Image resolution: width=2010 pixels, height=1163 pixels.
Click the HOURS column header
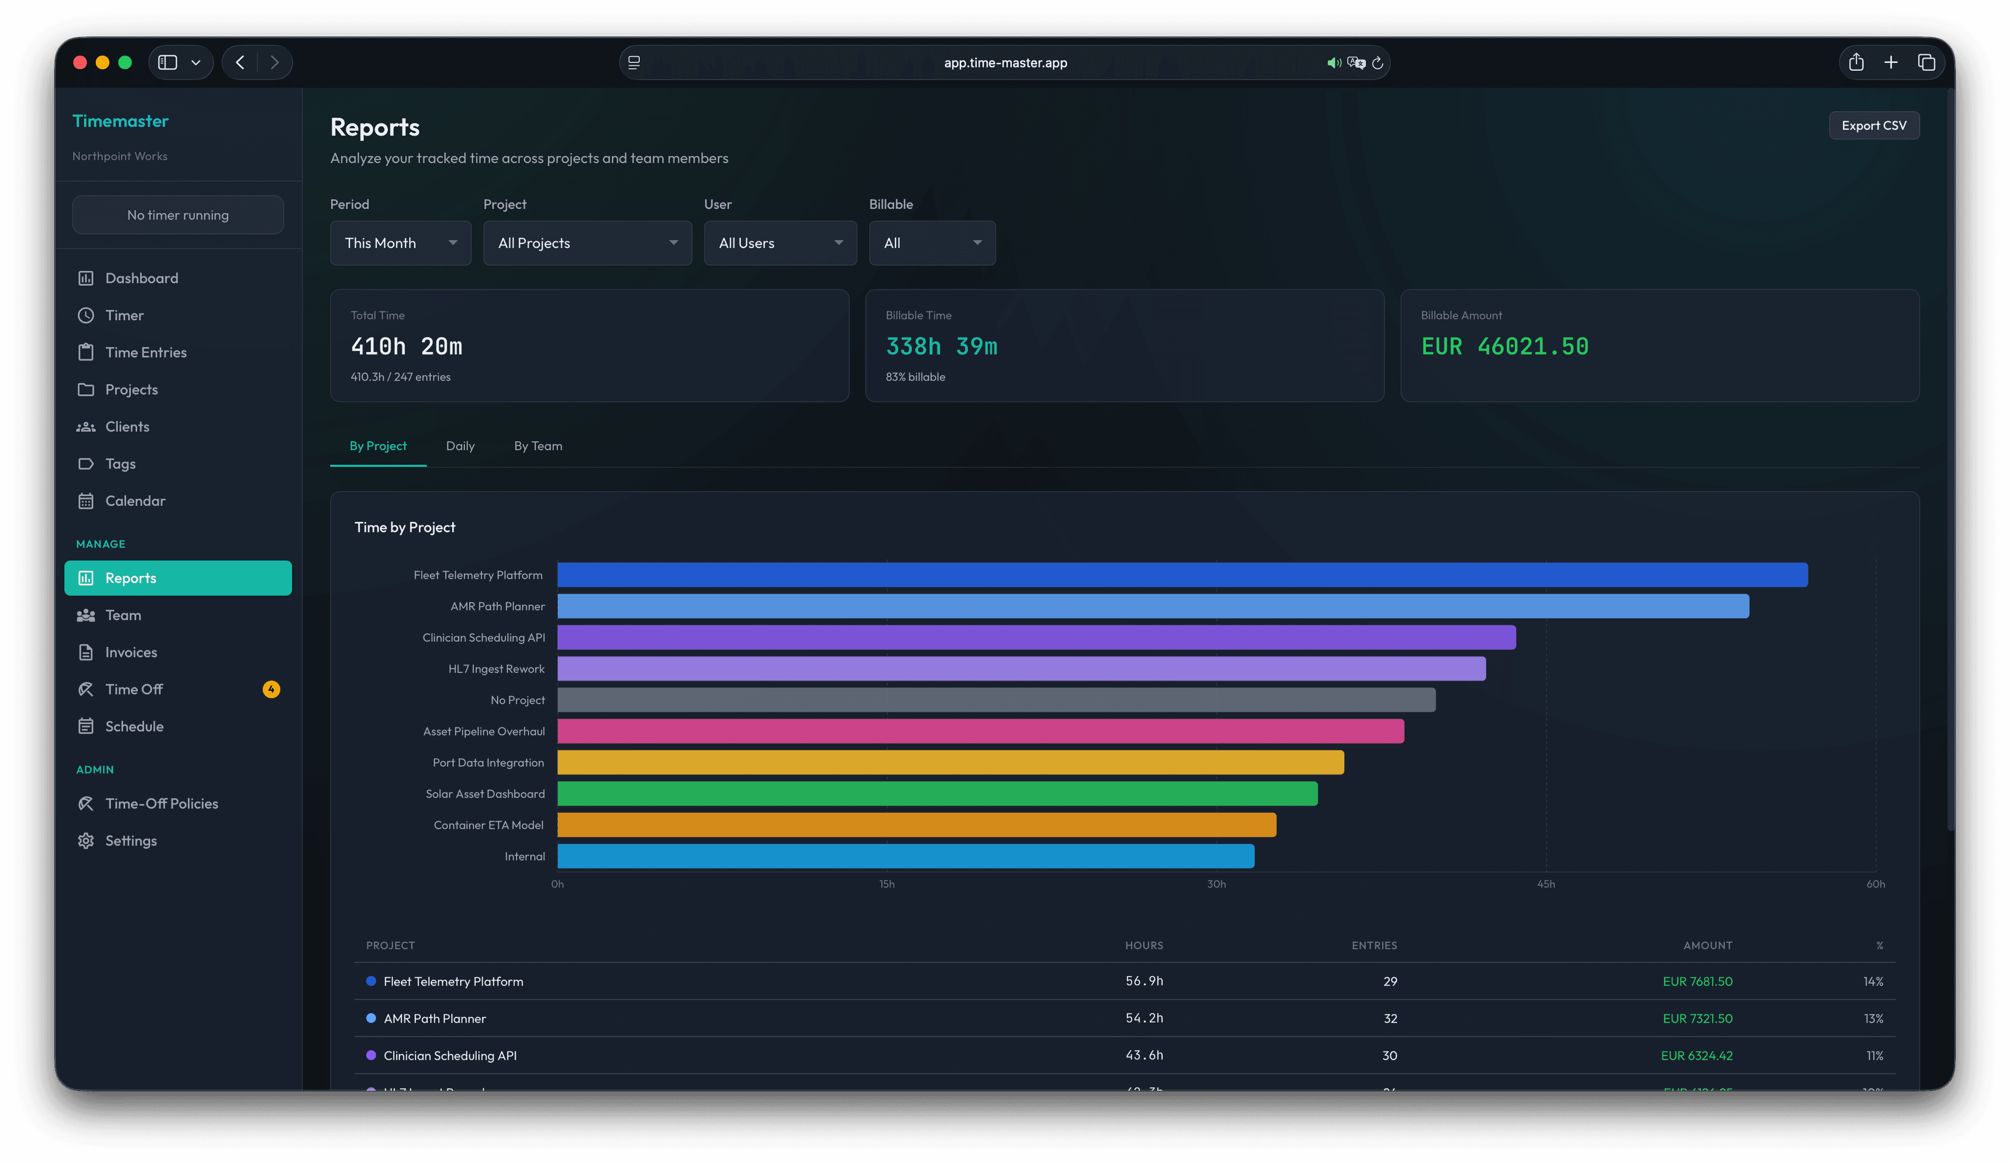point(1144,945)
